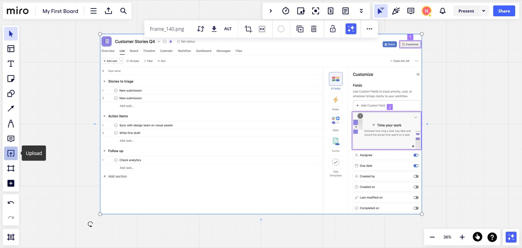Pick the Connection line arrow tool
This screenshot has height=248, width=522.
[x=11, y=109]
